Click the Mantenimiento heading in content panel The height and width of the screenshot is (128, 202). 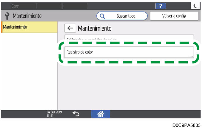[x=95, y=29]
